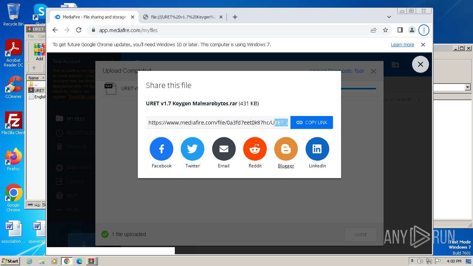Dismiss the Chrome update notification bar
This screenshot has height=266, width=473.
click(x=423, y=45)
